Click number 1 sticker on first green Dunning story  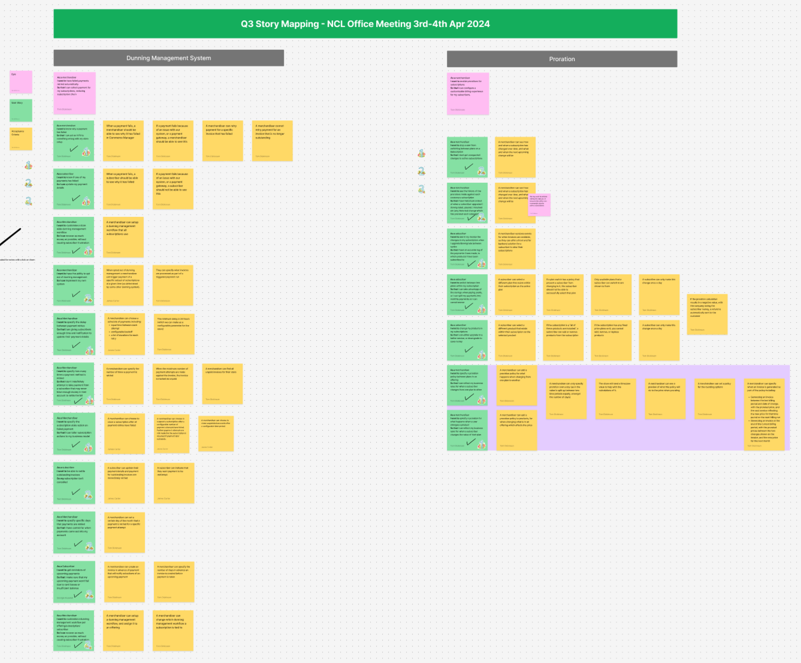86,152
